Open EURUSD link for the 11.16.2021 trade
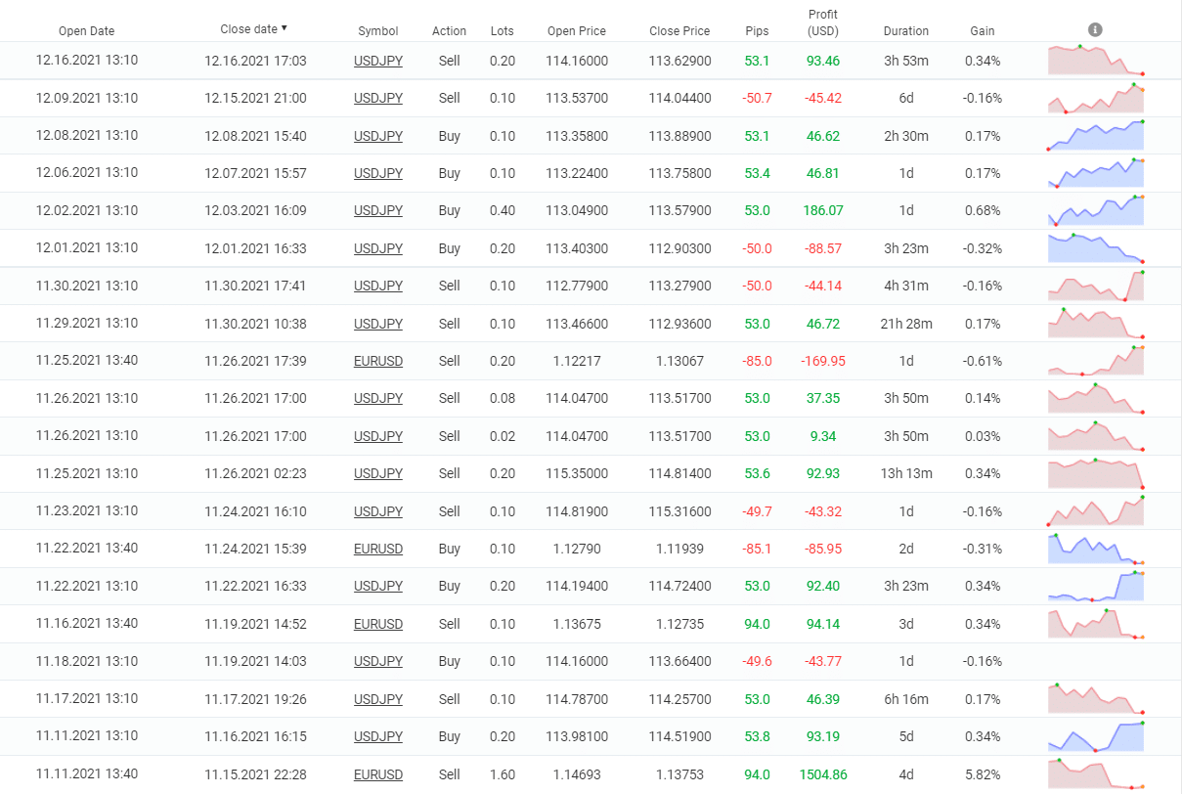 click(x=377, y=624)
